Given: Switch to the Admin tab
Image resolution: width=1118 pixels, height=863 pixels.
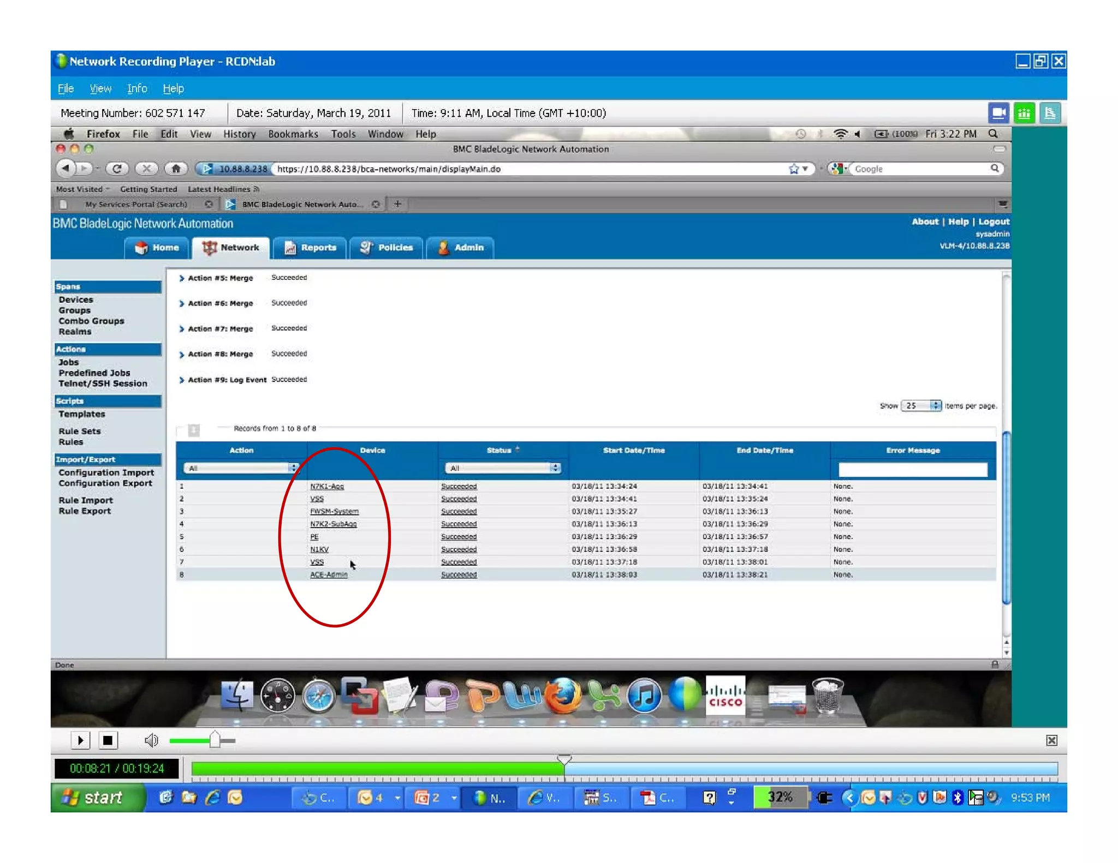Looking at the screenshot, I should 460,248.
